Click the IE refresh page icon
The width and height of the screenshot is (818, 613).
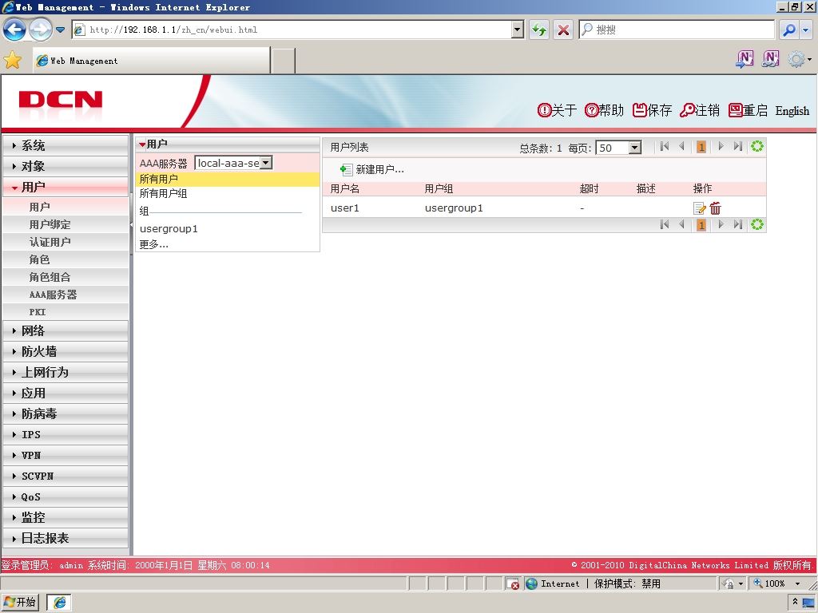539,30
